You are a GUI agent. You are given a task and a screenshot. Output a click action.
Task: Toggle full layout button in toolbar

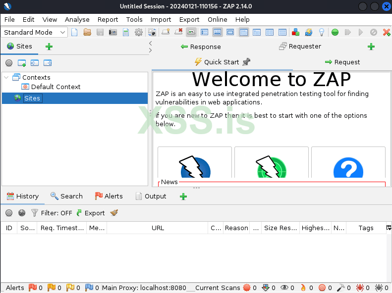point(230,32)
